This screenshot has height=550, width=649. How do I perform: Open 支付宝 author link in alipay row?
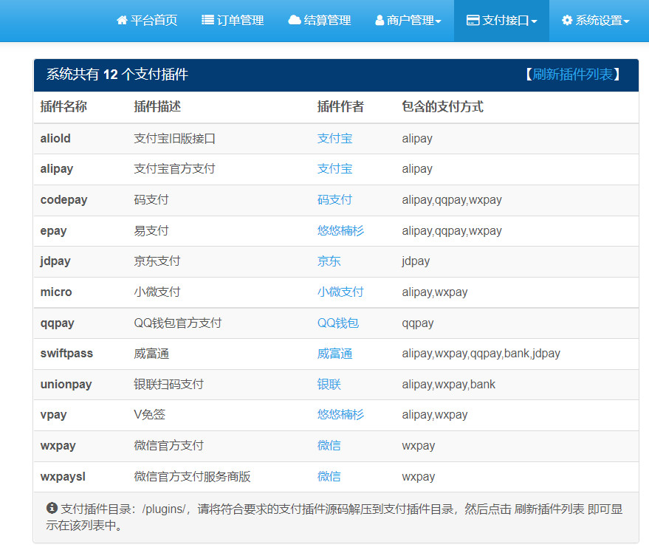click(x=335, y=169)
